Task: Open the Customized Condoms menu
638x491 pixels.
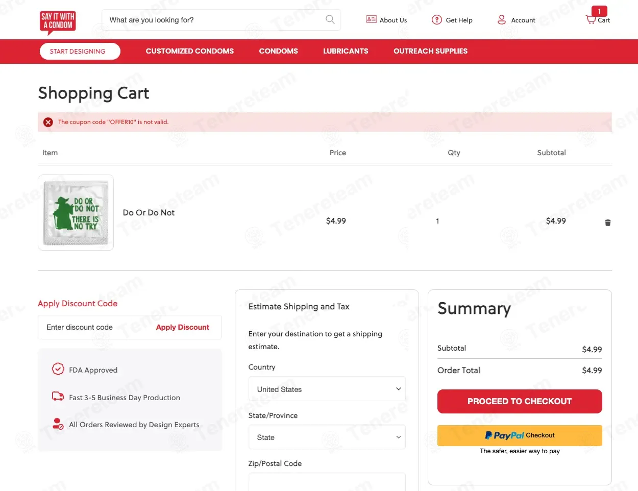Action: (x=190, y=51)
